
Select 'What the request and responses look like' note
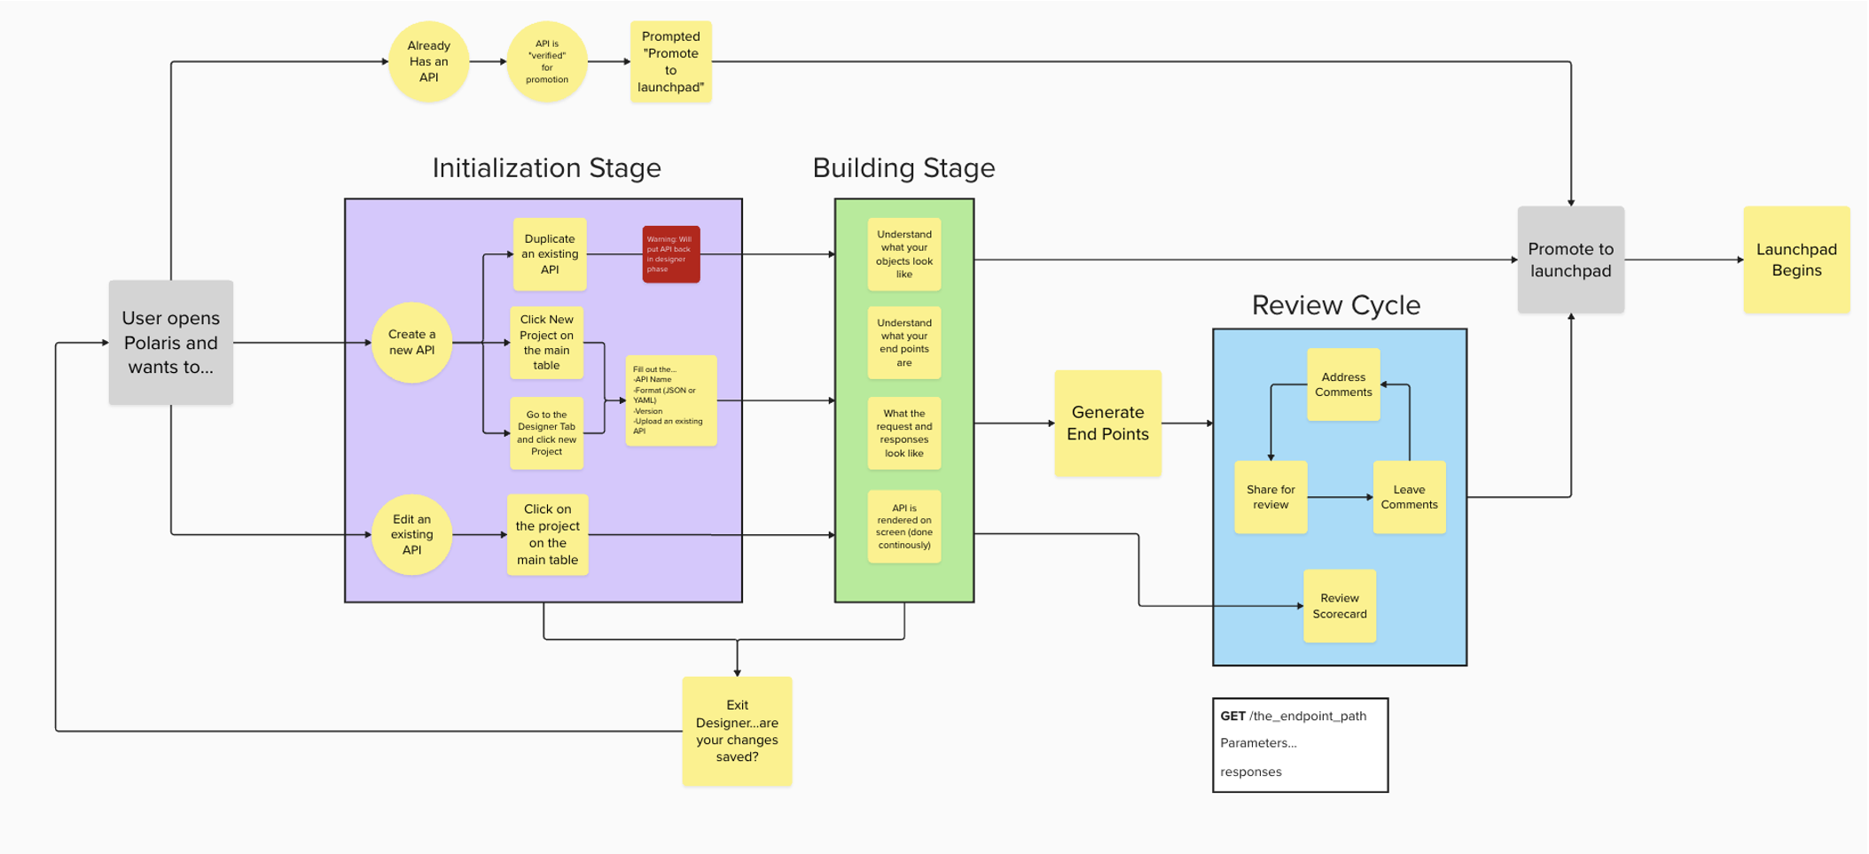point(904,433)
